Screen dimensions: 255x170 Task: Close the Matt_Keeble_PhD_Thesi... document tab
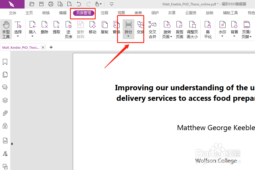pos(43,47)
